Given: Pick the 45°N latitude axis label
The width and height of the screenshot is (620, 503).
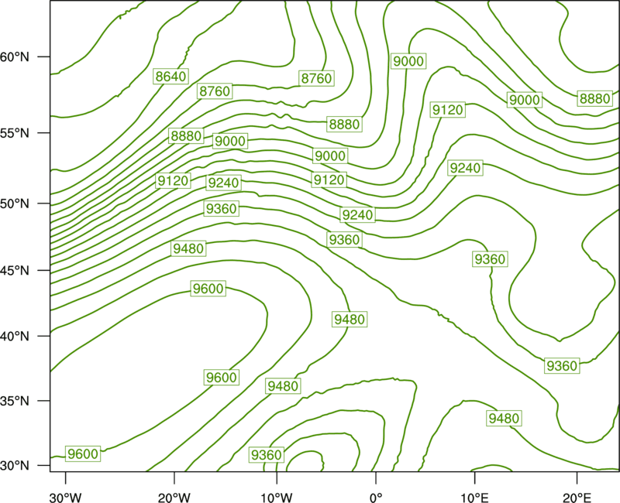Looking at the screenshot, I should tap(15, 270).
